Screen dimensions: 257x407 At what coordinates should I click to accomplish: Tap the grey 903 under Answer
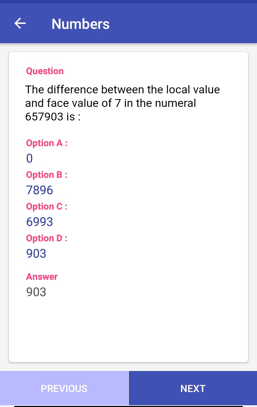(36, 292)
